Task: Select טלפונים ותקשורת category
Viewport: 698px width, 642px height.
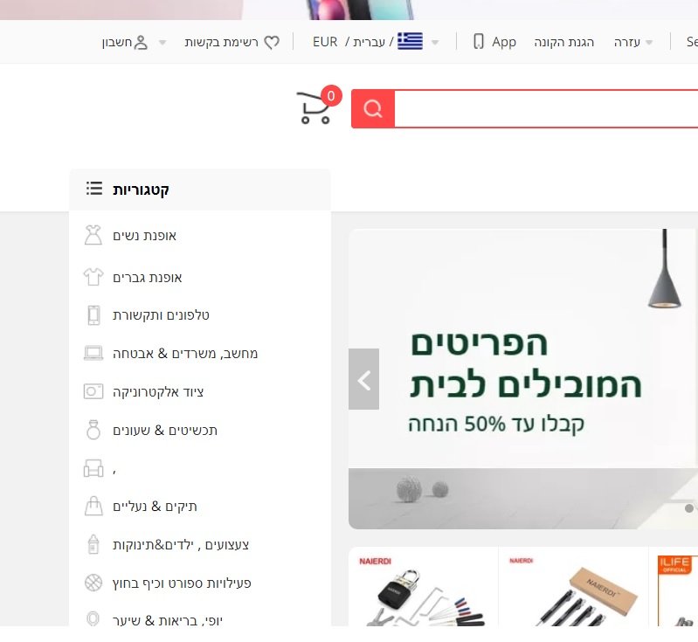Action: click(161, 315)
